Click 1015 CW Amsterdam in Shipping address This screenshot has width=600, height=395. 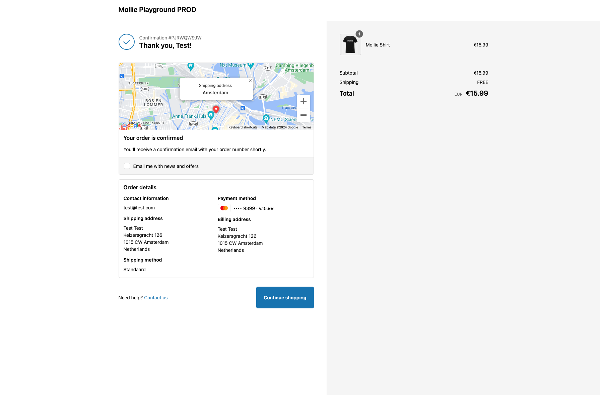(146, 242)
